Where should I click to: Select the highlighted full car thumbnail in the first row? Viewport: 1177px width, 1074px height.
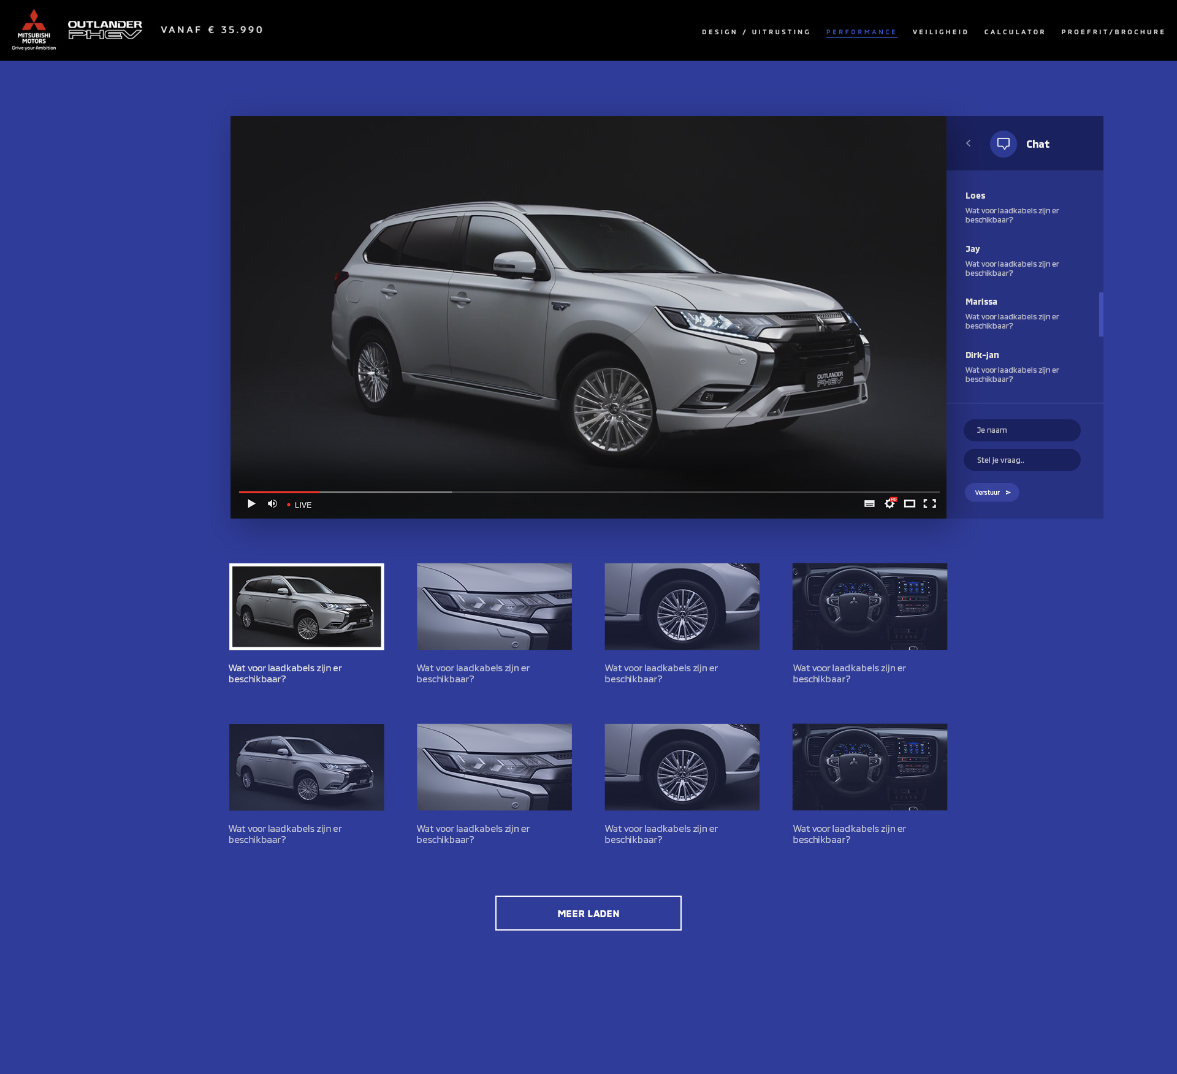pos(307,606)
